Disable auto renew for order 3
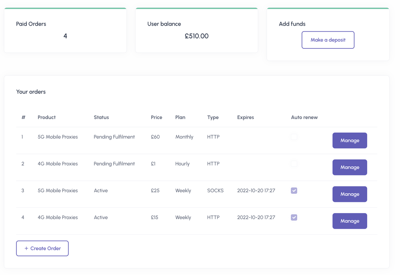This screenshot has height=275, width=400. point(294,191)
